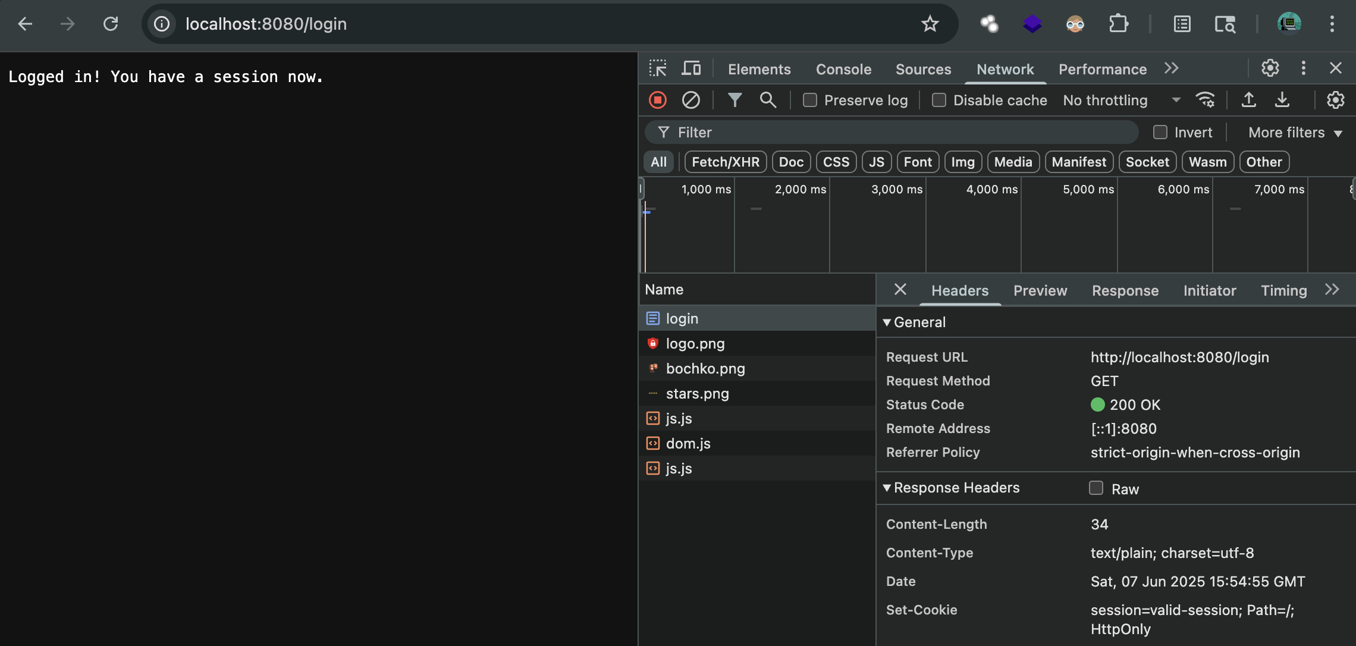Open the Performance tab
The image size is (1356, 646).
coord(1103,69)
